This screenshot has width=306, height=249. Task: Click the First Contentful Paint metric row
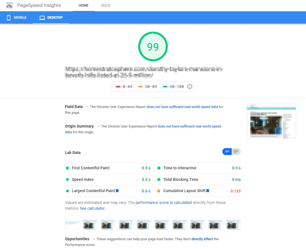click(108, 168)
